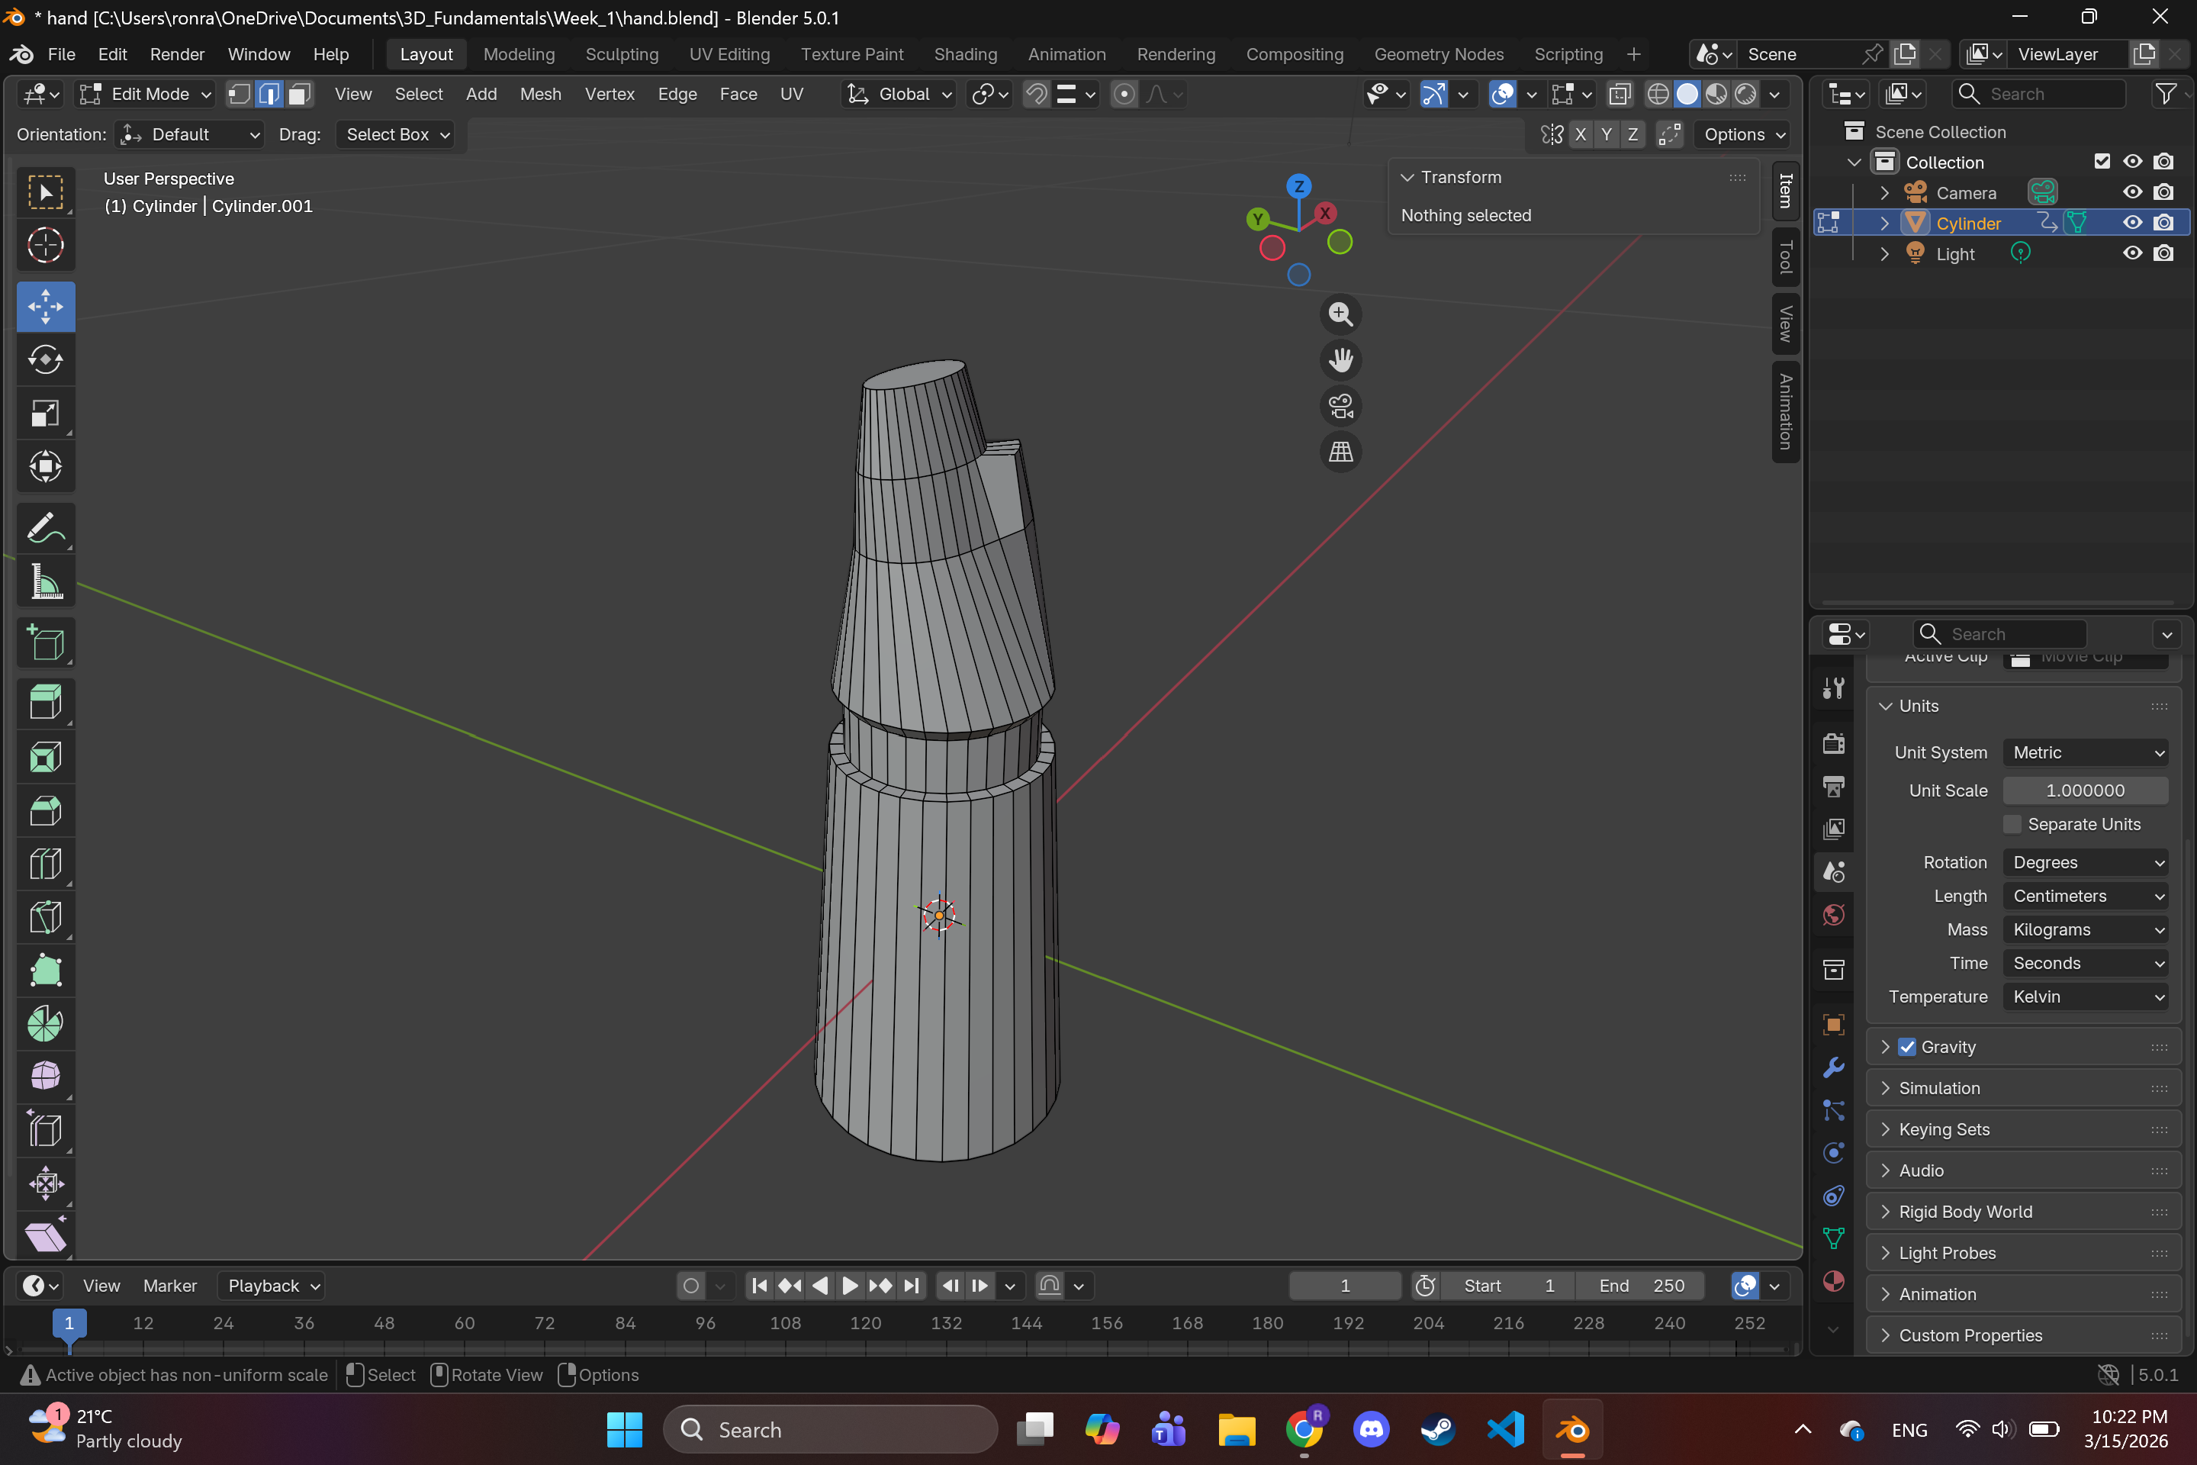The width and height of the screenshot is (2197, 1465).
Task: Open the timeline Marker menu
Action: click(169, 1286)
